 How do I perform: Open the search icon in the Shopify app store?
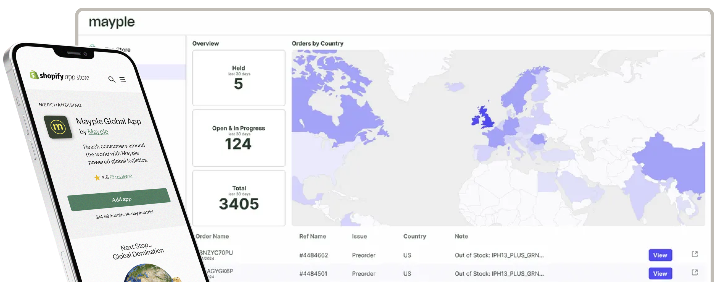click(x=112, y=80)
